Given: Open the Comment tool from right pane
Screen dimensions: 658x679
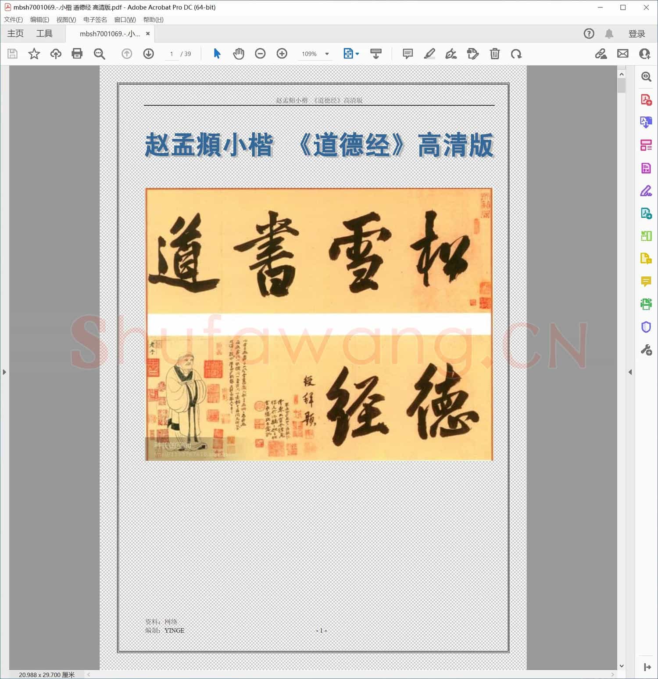Looking at the screenshot, I should click(646, 282).
